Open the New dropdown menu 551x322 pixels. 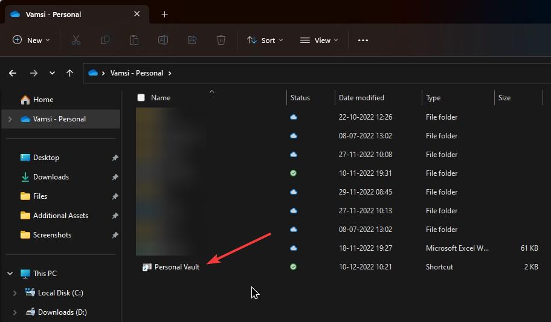coord(31,40)
